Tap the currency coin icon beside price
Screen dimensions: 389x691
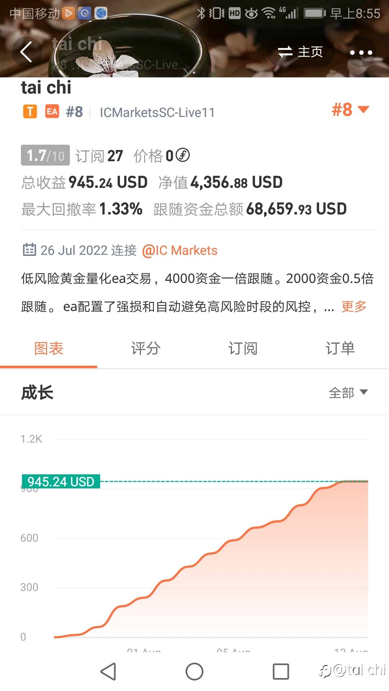click(183, 155)
